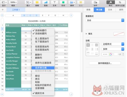This screenshot has height=97, width=127.
Task: Click the 文本 text toolbar icon
Action: click(x=55, y=2)
